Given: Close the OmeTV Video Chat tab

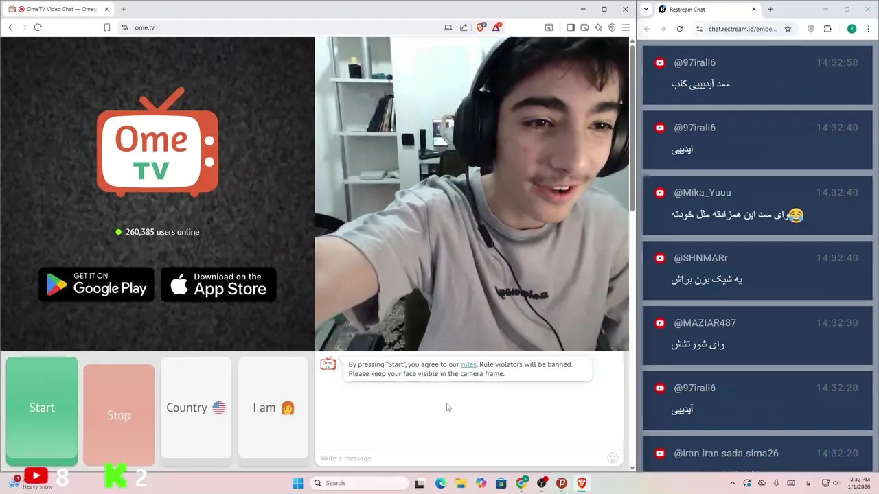Looking at the screenshot, I should pyautogui.click(x=106, y=9).
